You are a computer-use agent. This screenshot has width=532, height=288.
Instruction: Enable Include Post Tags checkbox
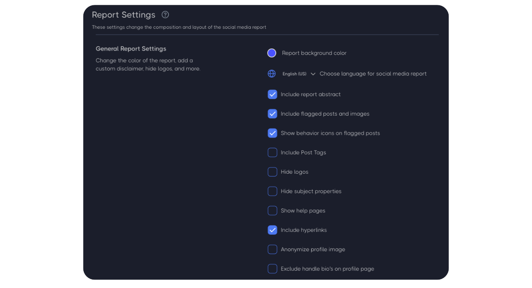point(272,152)
